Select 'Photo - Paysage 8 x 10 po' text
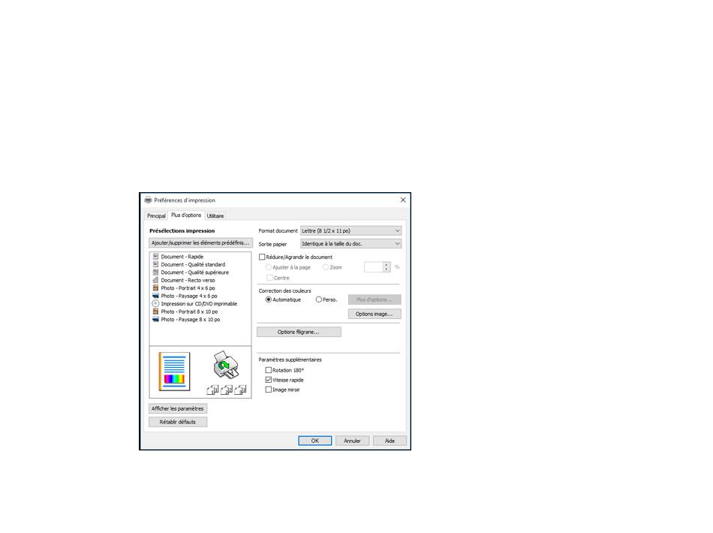 click(190, 319)
